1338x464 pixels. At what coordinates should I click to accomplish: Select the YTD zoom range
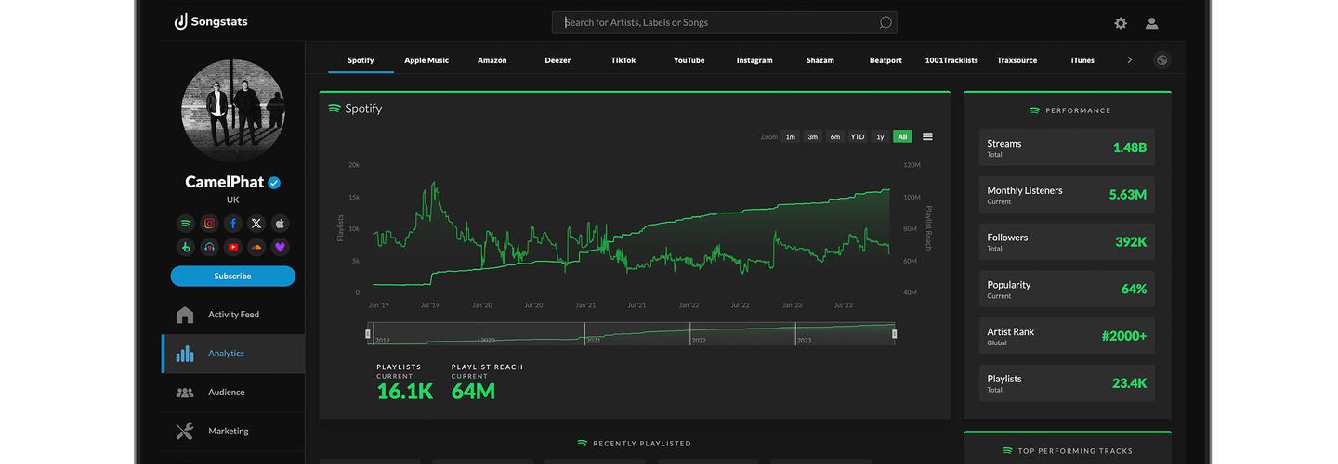857,136
